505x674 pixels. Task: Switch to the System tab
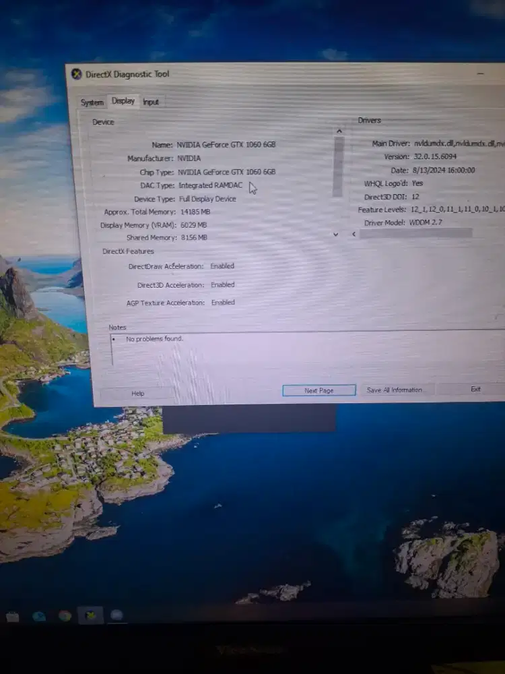92,102
